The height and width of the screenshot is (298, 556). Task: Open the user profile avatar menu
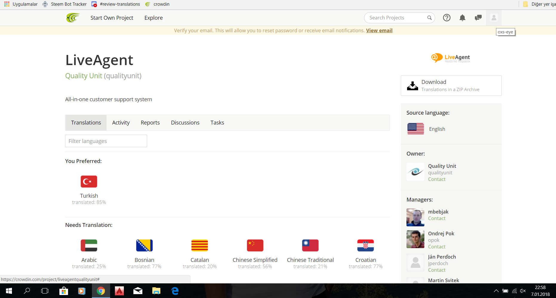point(494,18)
